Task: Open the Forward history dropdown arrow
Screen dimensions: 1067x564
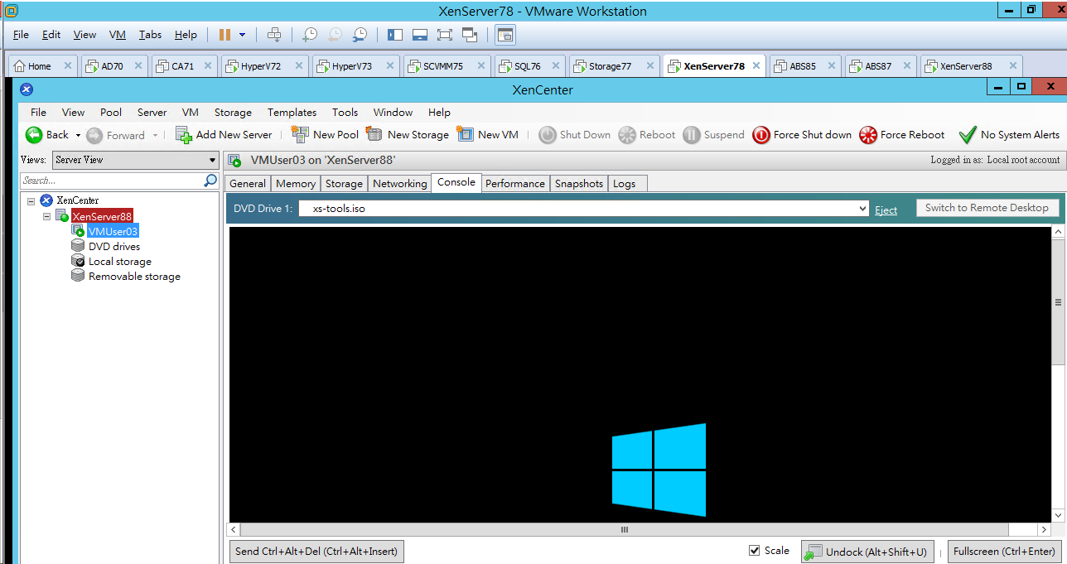Action: point(155,135)
